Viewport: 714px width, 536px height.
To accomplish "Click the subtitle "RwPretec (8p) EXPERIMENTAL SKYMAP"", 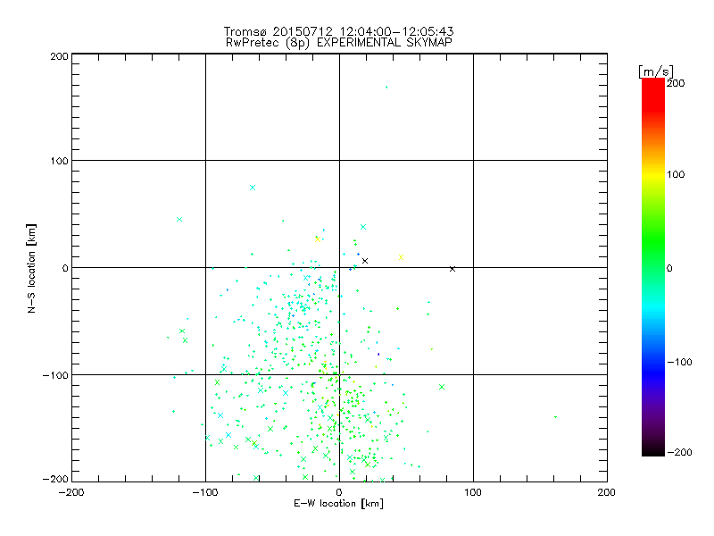I will tap(339, 43).
